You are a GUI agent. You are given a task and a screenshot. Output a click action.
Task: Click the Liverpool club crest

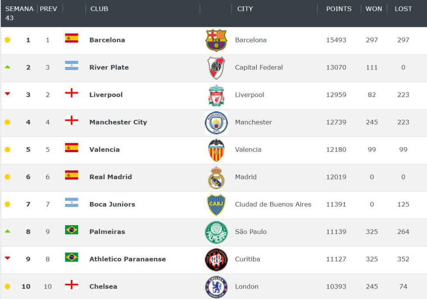[x=216, y=95]
